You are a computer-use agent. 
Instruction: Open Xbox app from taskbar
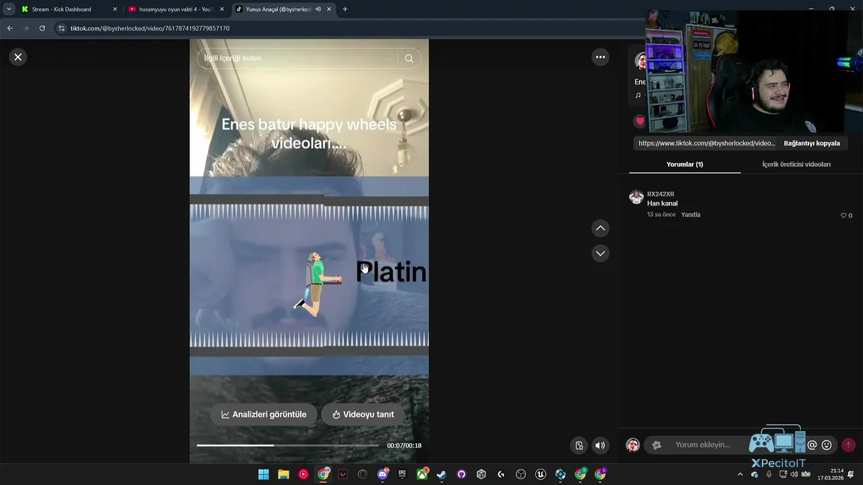coord(421,474)
